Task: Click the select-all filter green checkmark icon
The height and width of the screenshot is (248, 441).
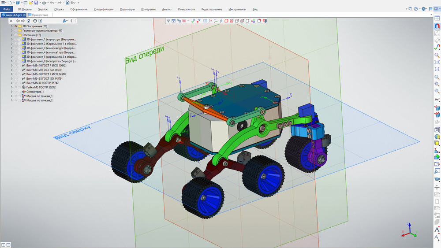Action: 193,21
